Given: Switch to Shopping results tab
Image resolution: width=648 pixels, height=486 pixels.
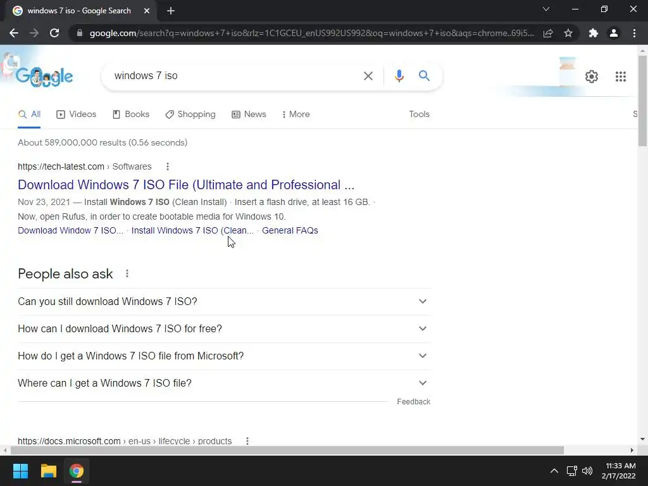Looking at the screenshot, I should click(190, 115).
